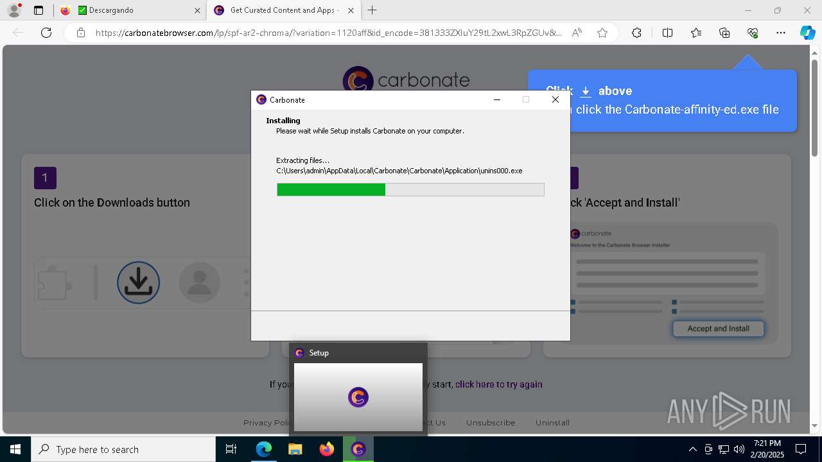Image resolution: width=822 pixels, height=462 pixels.
Task: Open Edge Settings and more menu
Action: 781,33
